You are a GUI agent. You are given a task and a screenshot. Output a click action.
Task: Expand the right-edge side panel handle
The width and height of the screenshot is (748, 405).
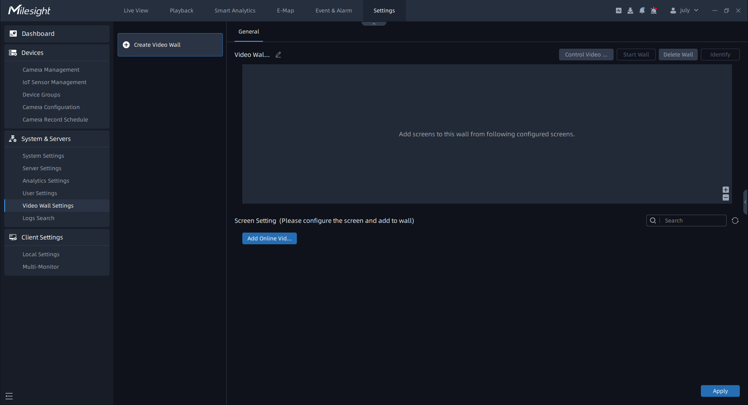(745, 202)
